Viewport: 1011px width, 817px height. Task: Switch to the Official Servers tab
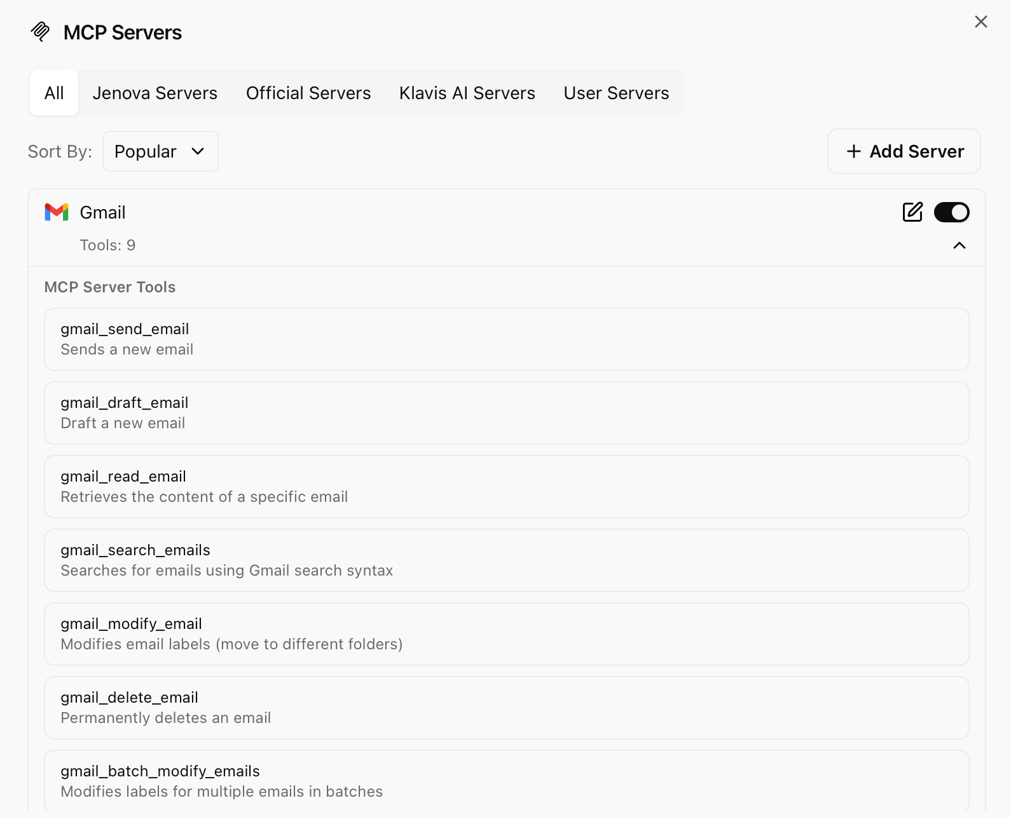(308, 93)
